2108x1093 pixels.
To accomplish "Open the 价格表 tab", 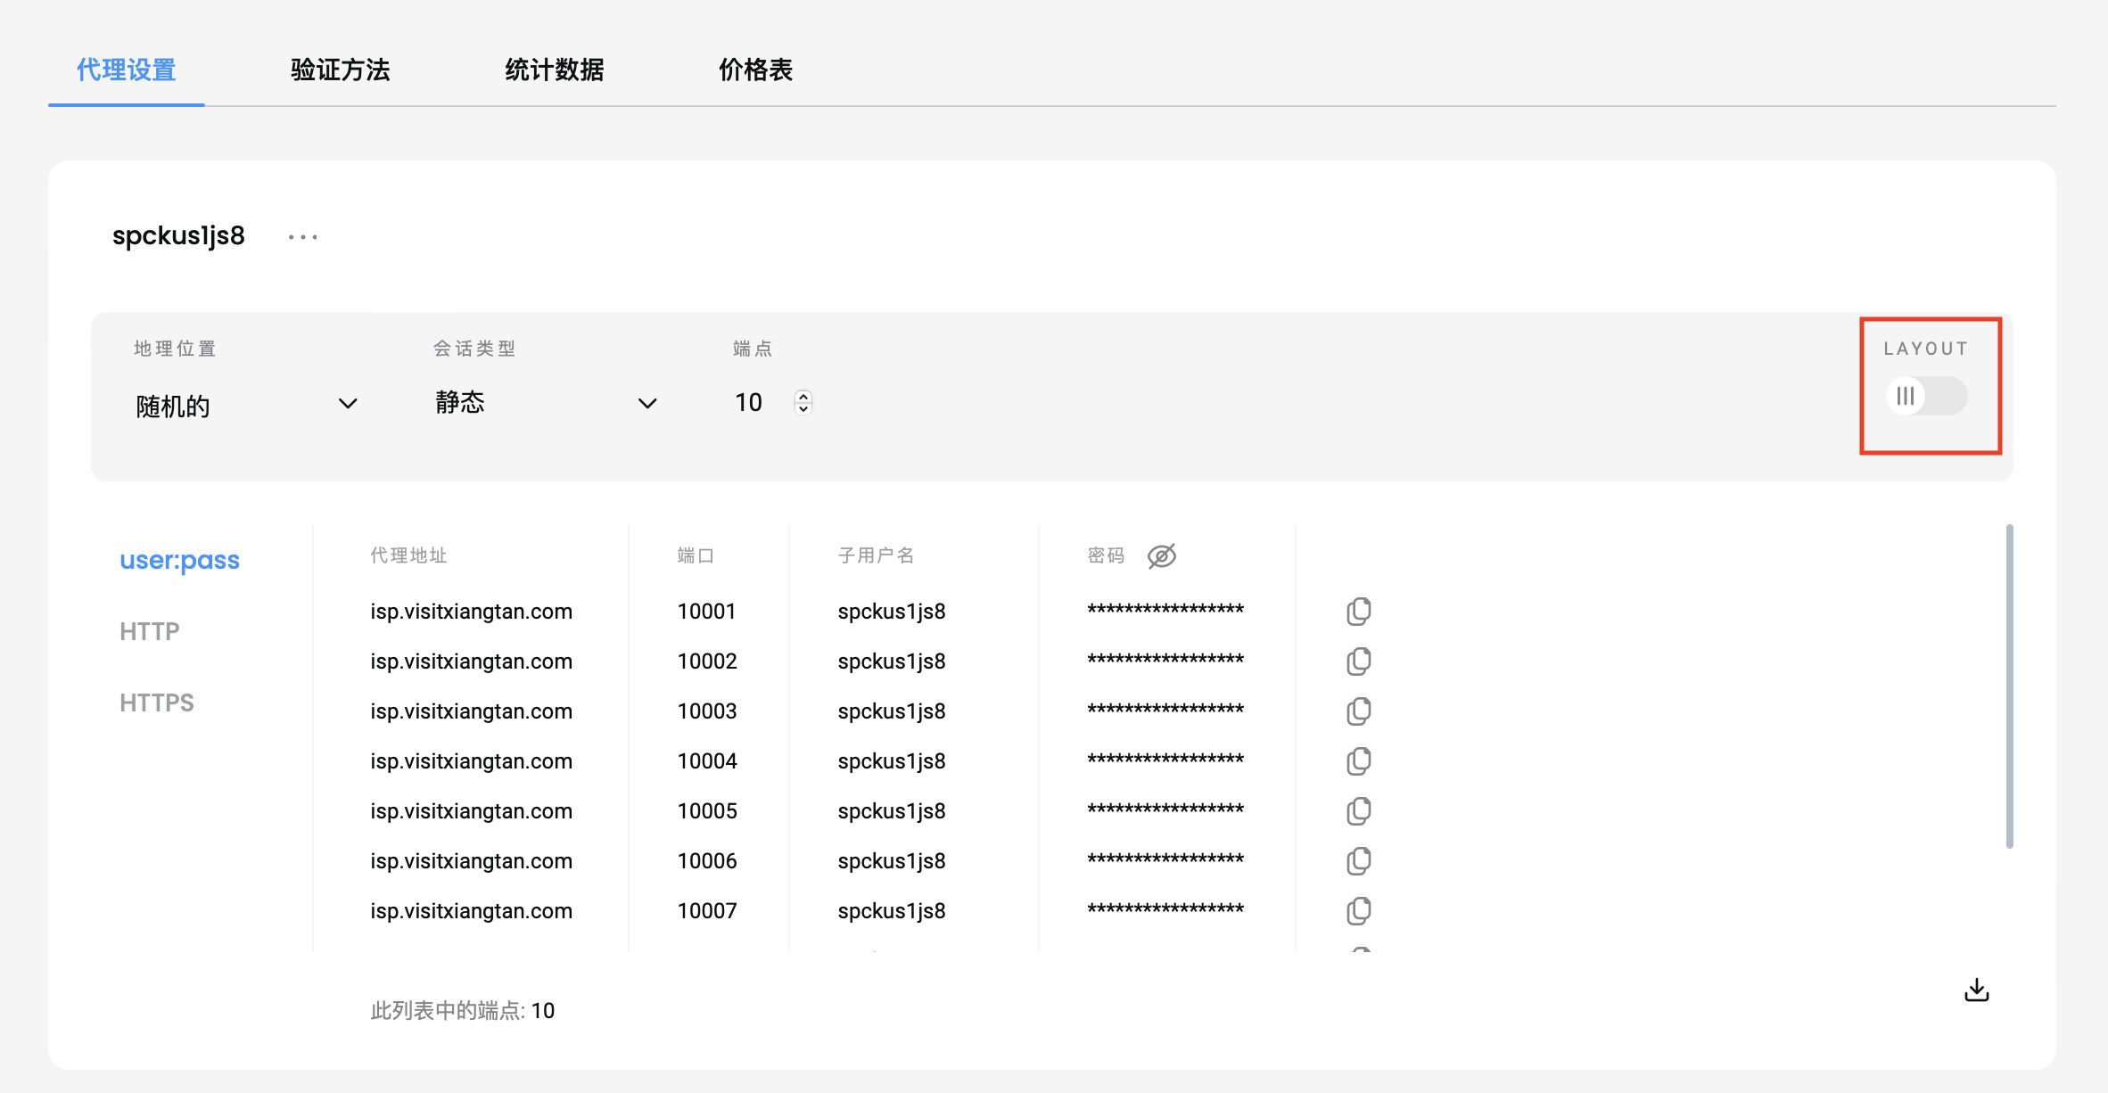I will coord(755,70).
